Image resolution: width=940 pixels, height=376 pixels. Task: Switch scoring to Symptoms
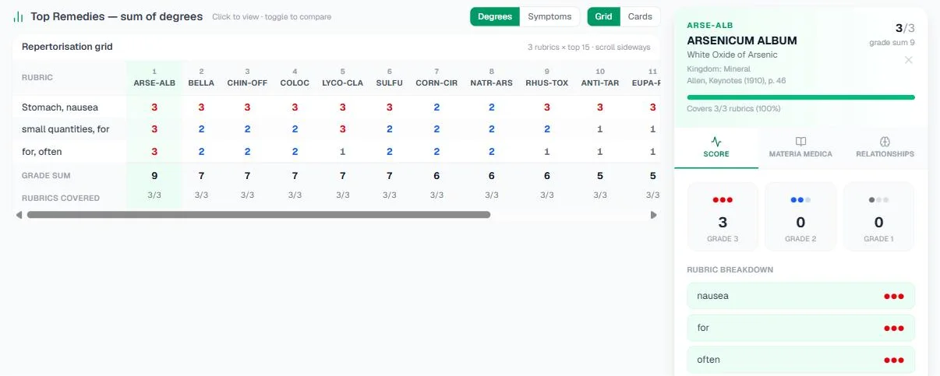(550, 16)
